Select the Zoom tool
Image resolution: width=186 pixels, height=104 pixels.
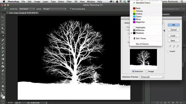pos(3,90)
